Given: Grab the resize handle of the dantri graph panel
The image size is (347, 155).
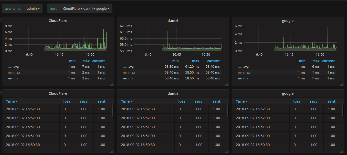Looking at the screenshot, I should coord(227,85).
